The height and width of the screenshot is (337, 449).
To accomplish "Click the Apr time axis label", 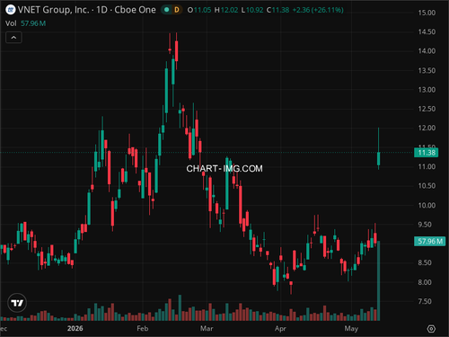I will (280, 329).
